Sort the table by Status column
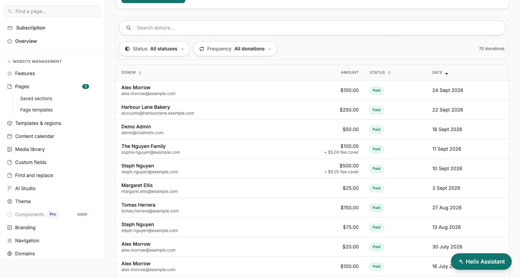This screenshot has width=520, height=278. [x=380, y=73]
